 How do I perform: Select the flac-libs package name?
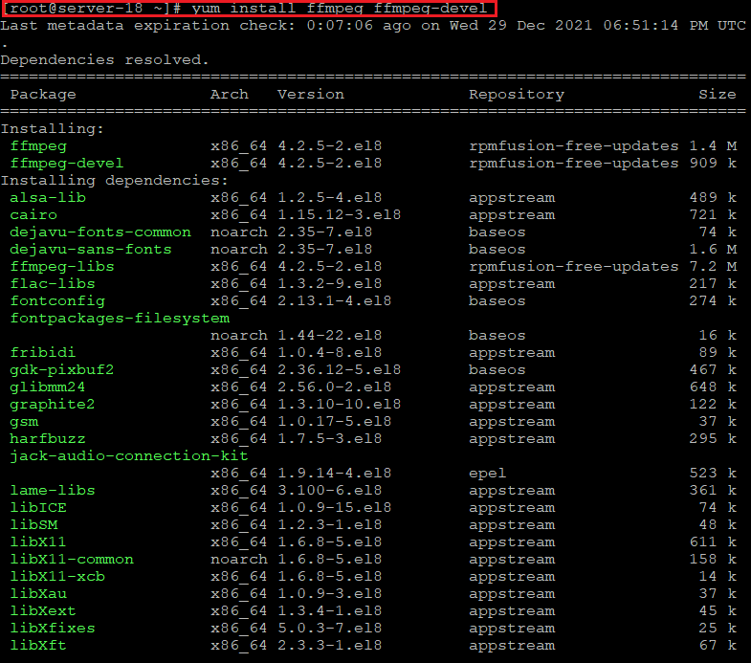tap(53, 284)
